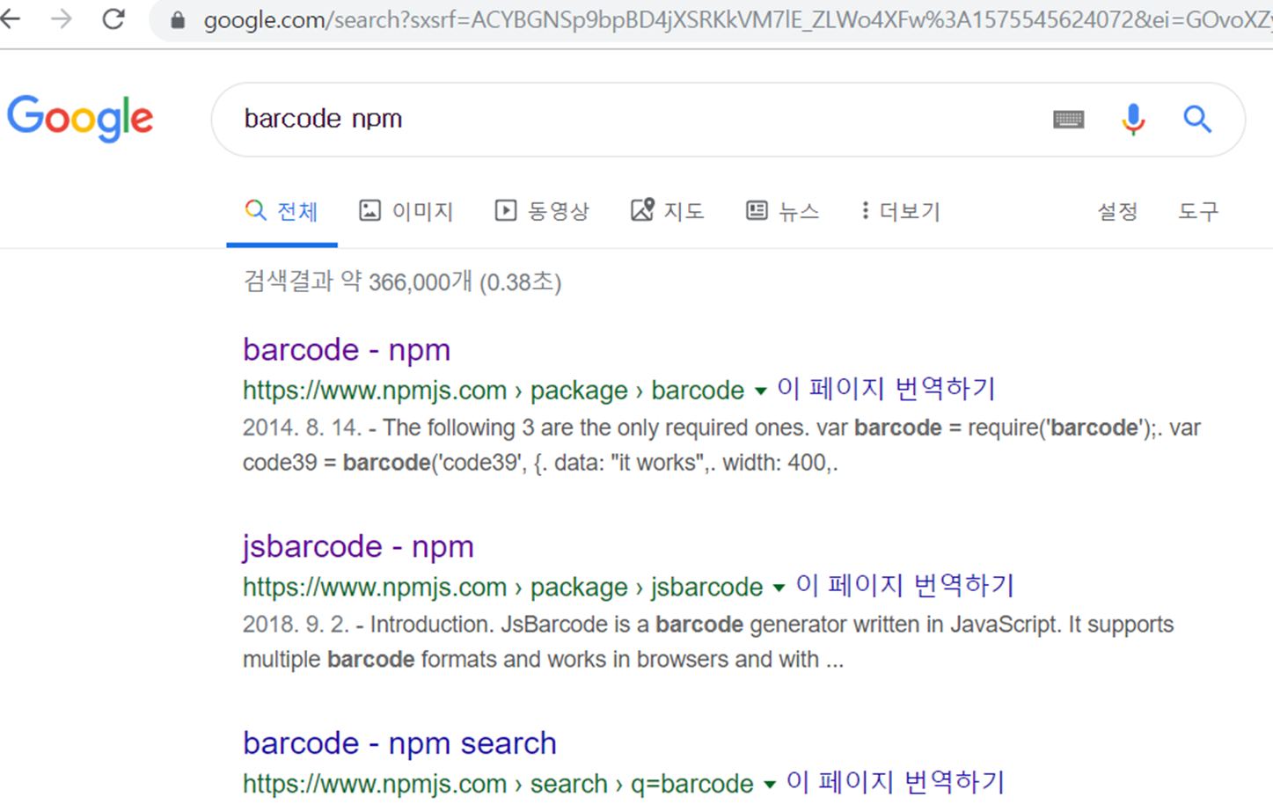The width and height of the screenshot is (1273, 804).
Task: Click the blue search magnifier button
Action: (1197, 119)
